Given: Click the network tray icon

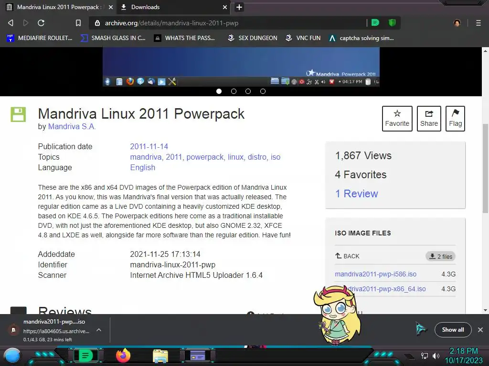Looking at the screenshot, I should click(x=425, y=356).
